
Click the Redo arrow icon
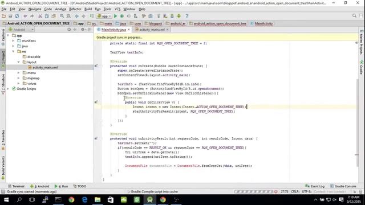[x=32, y=16]
